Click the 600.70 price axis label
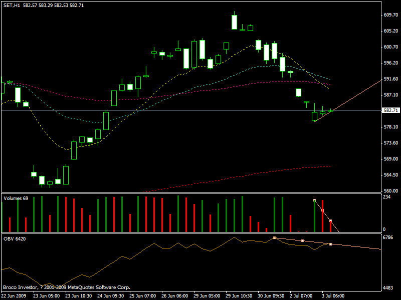Viewport: 401px width, 300px height. (391, 47)
